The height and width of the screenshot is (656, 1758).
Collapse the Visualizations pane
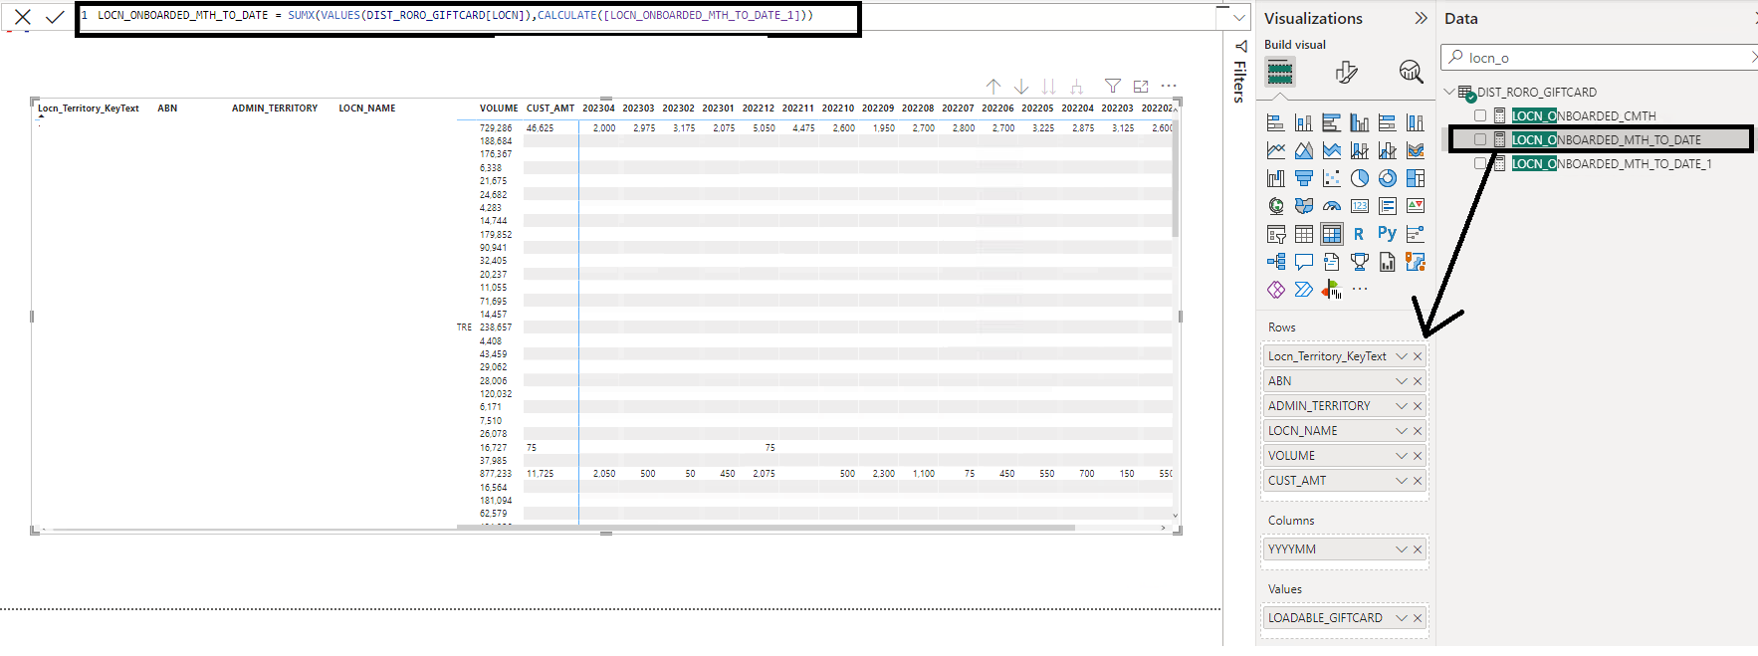pyautogui.click(x=1421, y=18)
